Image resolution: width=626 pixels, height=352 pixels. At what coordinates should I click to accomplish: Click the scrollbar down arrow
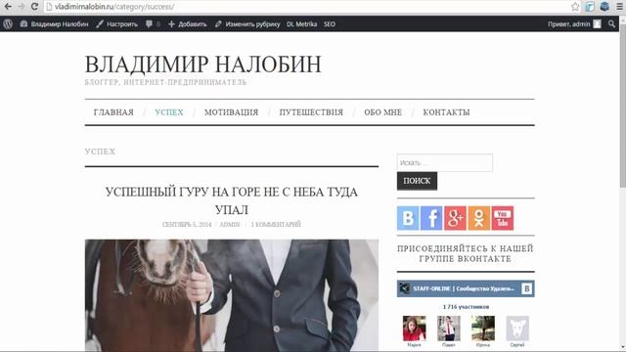pyautogui.click(x=622, y=348)
